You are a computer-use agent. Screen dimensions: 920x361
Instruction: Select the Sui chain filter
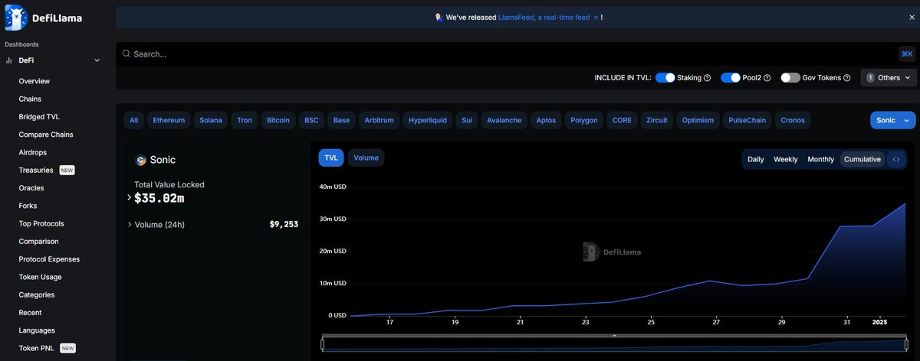click(x=466, y=120)
